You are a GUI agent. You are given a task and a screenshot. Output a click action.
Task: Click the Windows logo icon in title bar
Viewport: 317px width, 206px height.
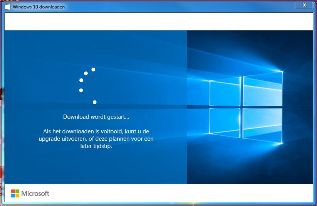pyautogui.click(x=7, y=7)
